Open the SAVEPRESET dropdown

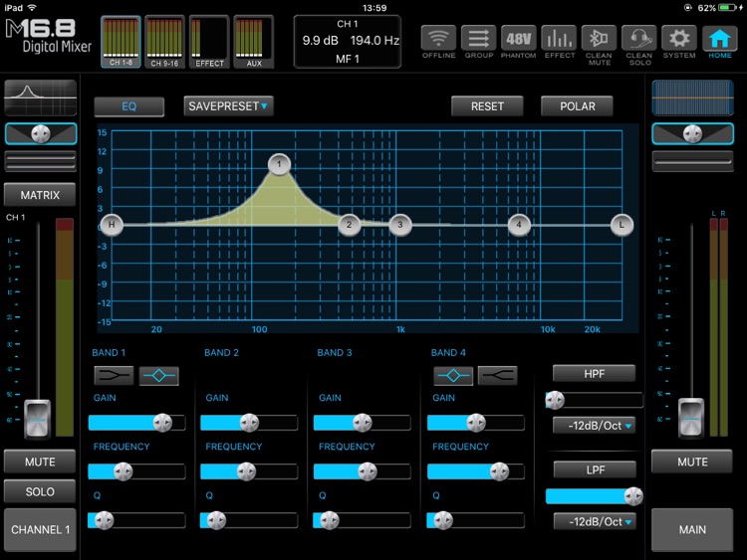coord(229,106)
